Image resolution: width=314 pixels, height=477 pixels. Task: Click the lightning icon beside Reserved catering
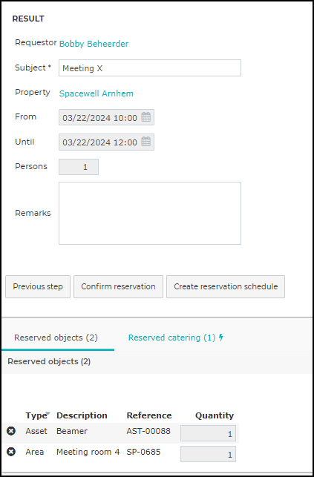[x=221, y=338]
